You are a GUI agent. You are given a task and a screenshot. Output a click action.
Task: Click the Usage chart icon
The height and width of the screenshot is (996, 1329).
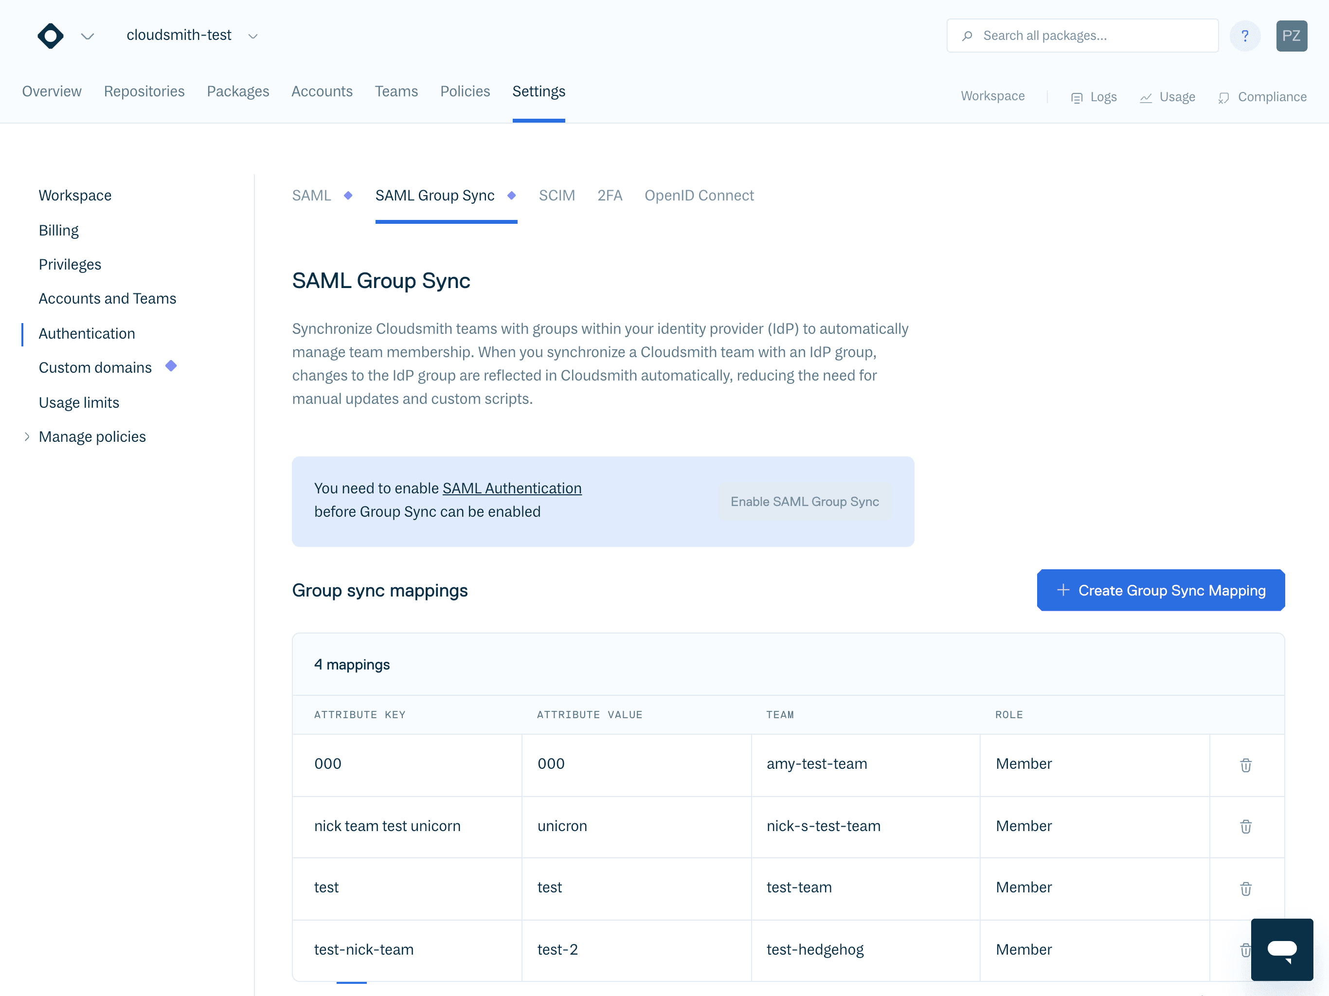(x=1146, y=97)
